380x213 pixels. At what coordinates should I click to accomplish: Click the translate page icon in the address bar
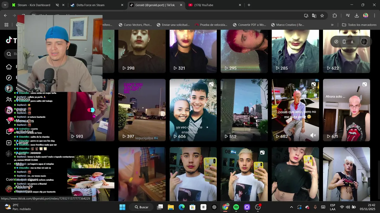pyautogui.click(x=314, y=15)
